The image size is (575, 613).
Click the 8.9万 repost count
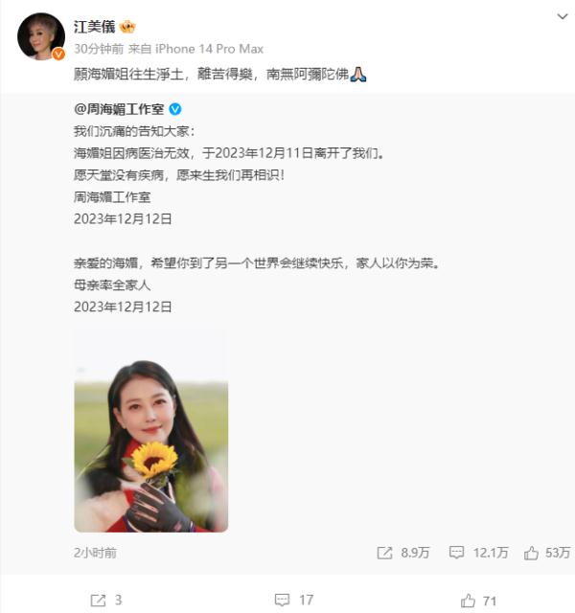[x=415, y=553]
